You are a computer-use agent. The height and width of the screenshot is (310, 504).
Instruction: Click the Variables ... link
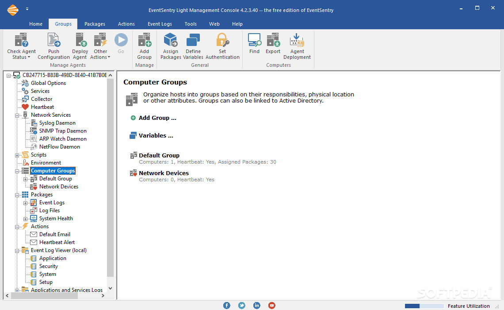pyautogui.click(x=156, y=136)
